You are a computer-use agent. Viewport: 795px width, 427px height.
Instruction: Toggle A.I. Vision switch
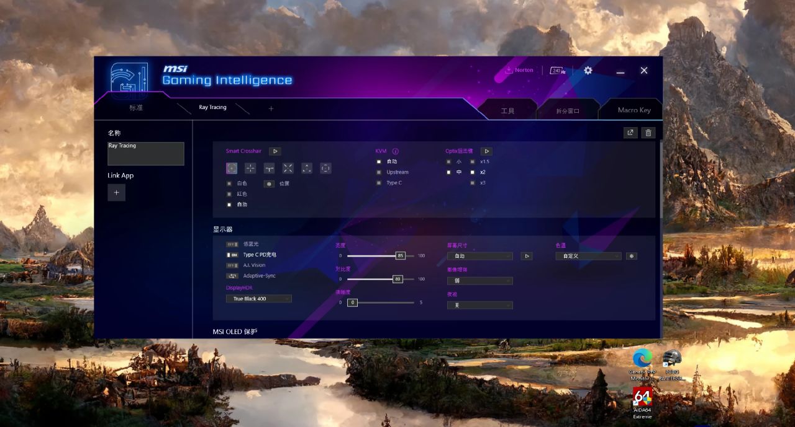(232, 265)
